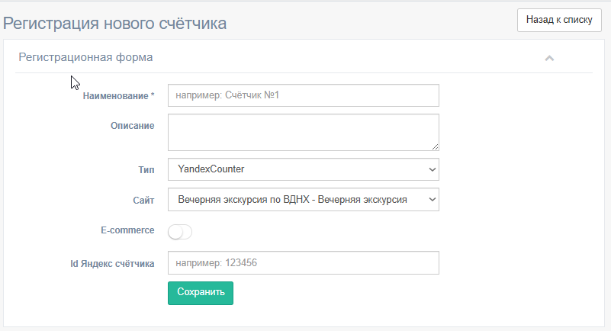Screen dimensions: 611x331
Task: Click the arrow on the Тип select
Action: click(x=433, y=169)
